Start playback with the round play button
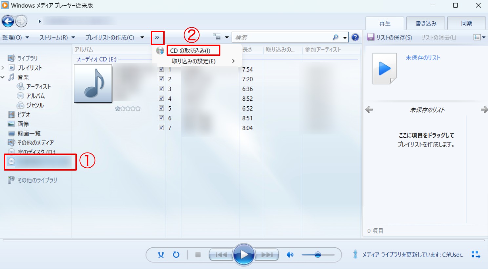The width and height of the screenshot is (488, 269). coord(244,255)
